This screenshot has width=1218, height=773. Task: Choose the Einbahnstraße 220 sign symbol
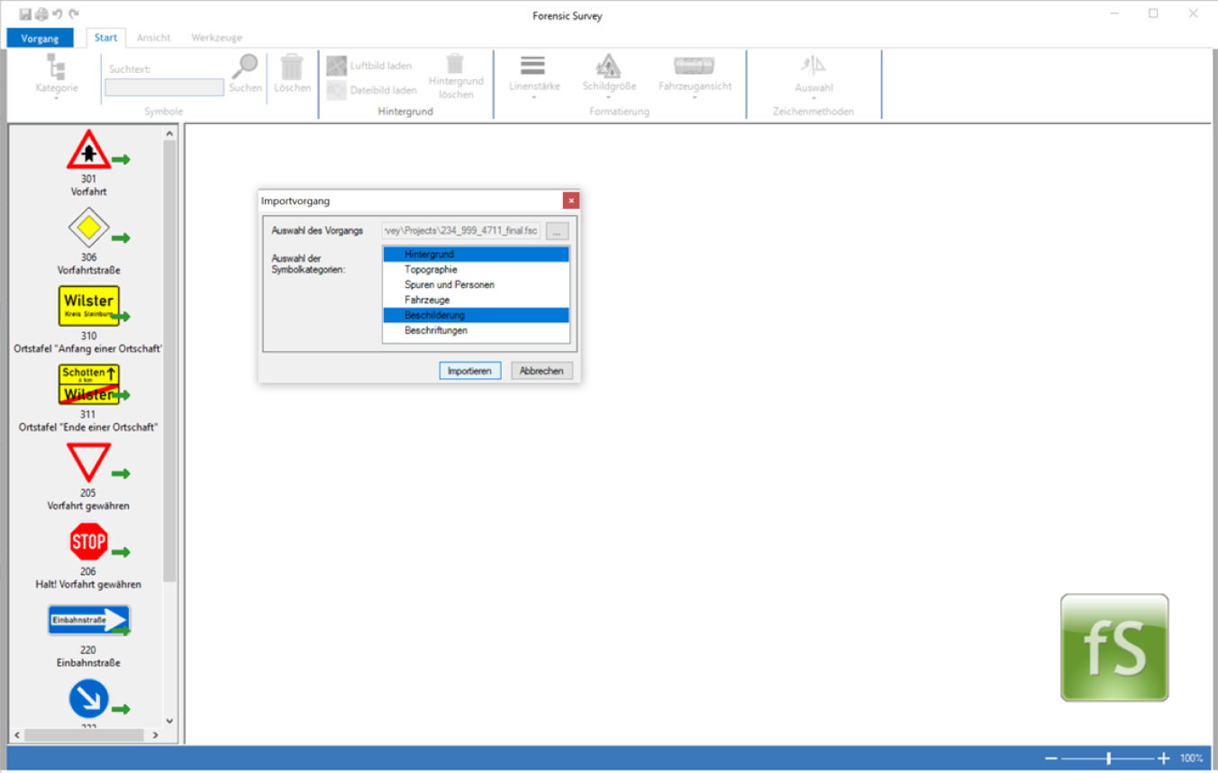click(88, 620)
